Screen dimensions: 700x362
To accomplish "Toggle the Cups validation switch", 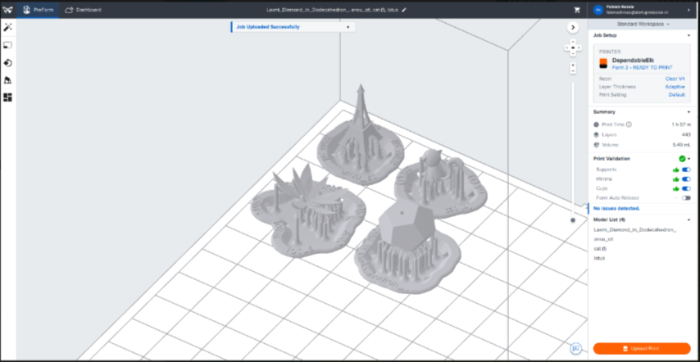I will [x=686, y=188].
